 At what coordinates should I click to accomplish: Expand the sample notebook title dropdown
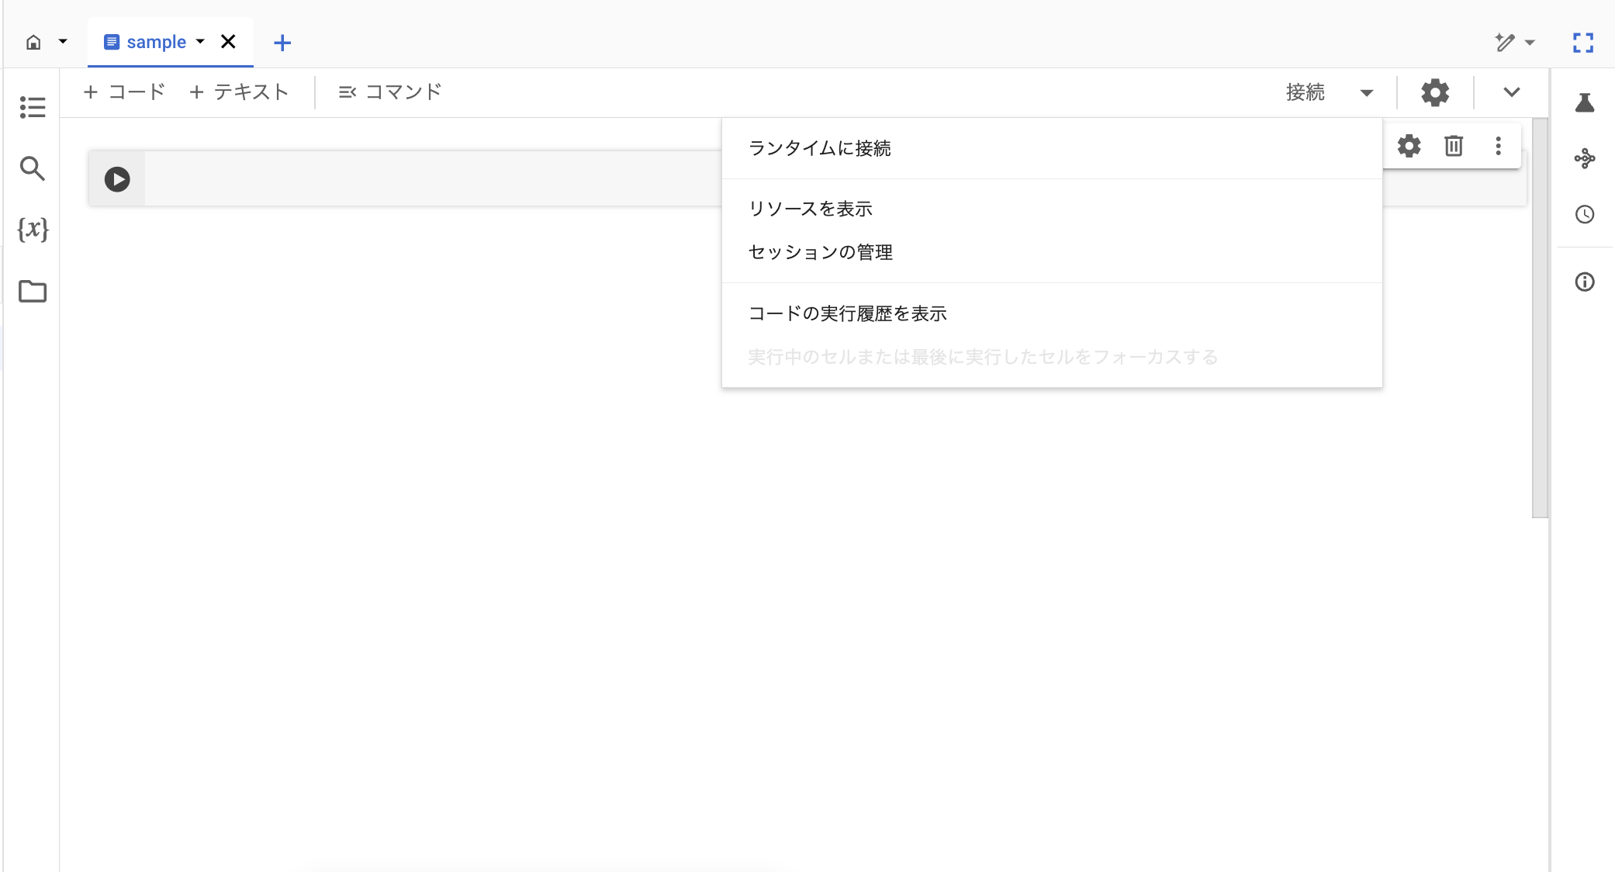click(x=201, y=42)
